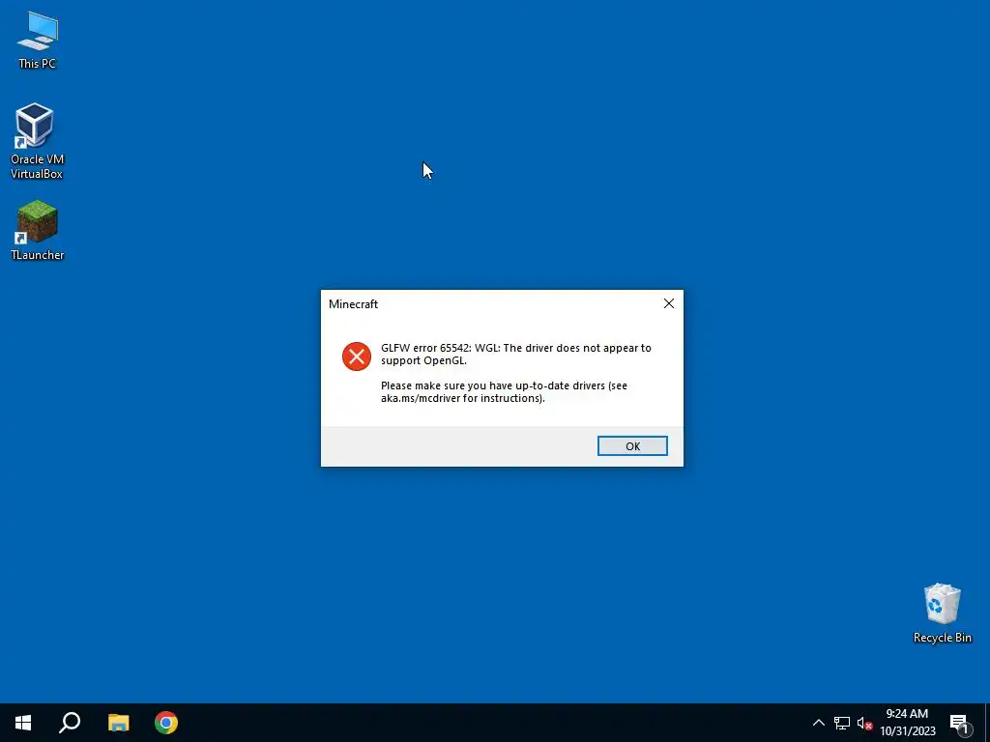Click the muted volume tray icon
The height and width of the screenshot is (742, 990).
[x=864, y=723]
